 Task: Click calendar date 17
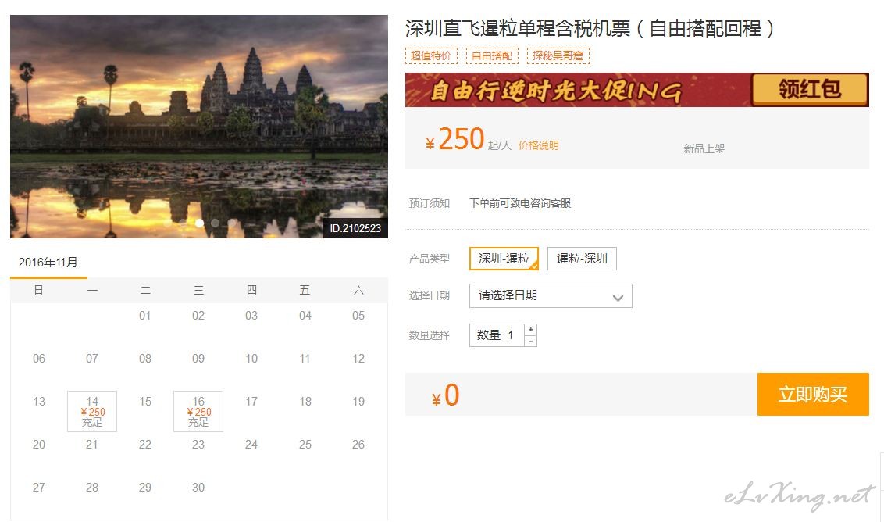251,401
